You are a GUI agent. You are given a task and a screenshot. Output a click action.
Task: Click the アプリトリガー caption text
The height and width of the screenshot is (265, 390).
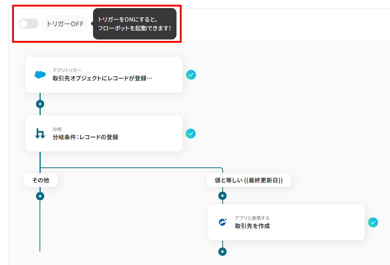pyautogui.click(x=67, y=70)
